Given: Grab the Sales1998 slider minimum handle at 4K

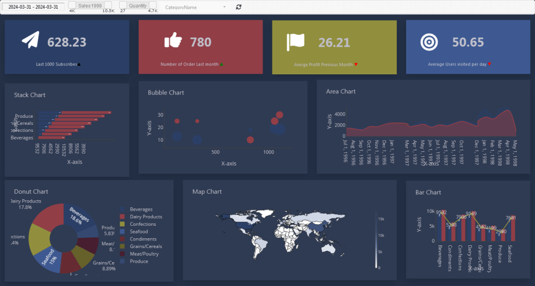Looking at the screenshot, I should (72, 5).
